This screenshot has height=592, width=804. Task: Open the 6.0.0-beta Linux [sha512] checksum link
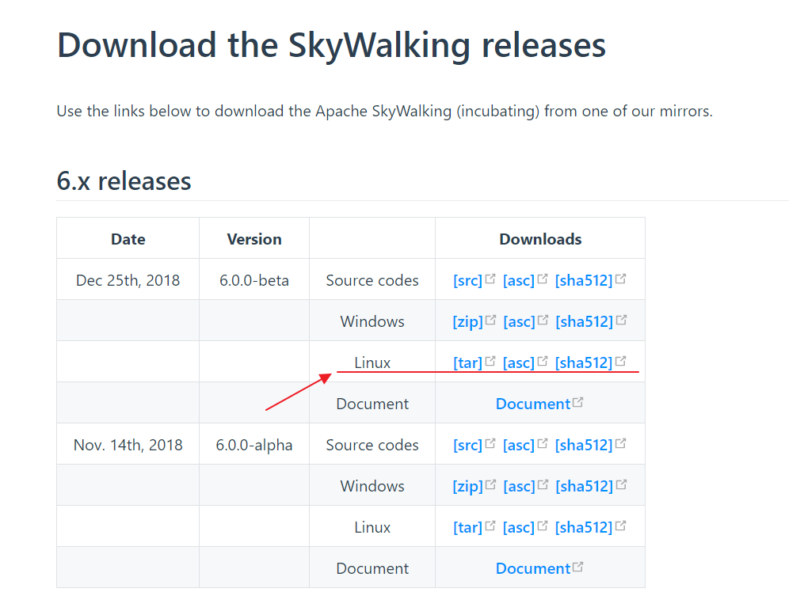point(584,362)
